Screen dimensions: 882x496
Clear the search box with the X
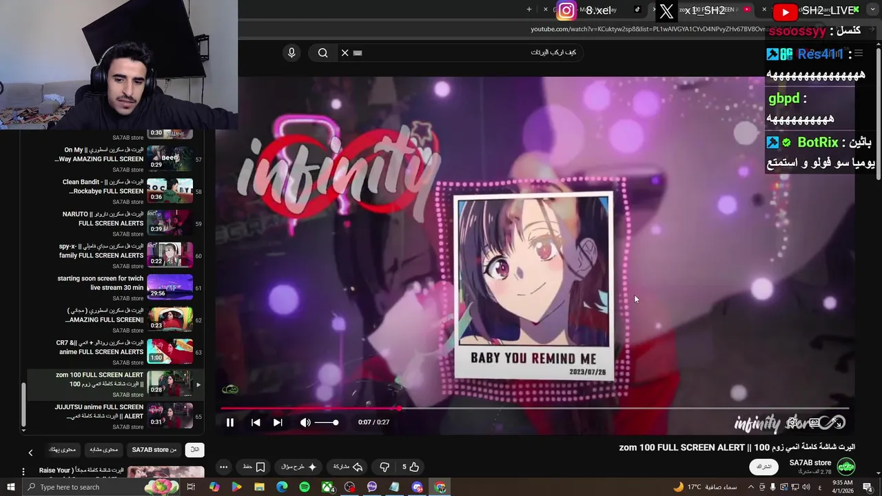[x=345, y=52]
